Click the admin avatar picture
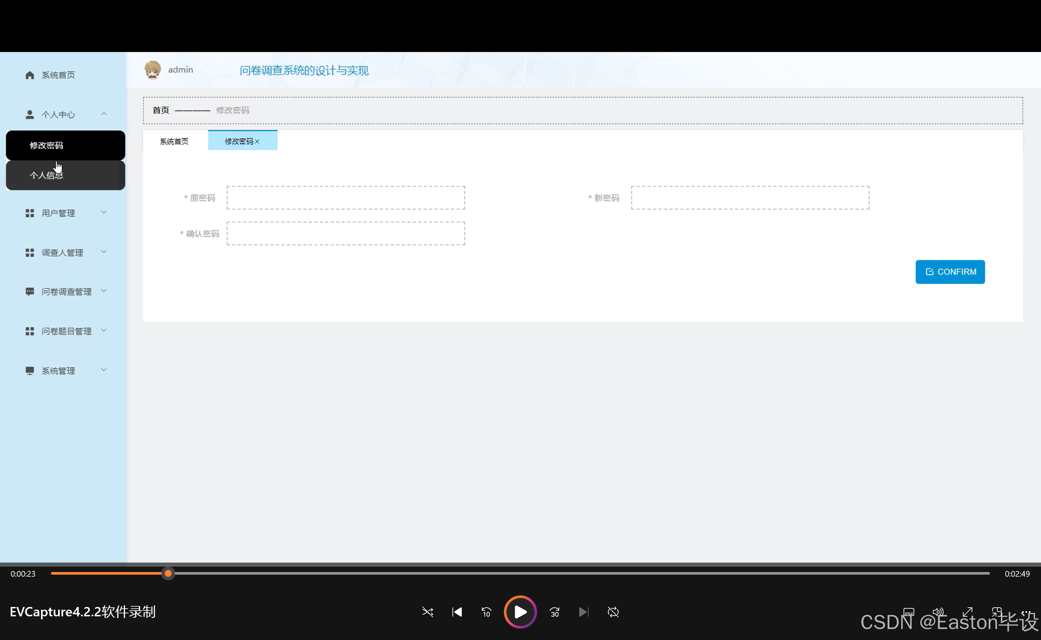 [x=152, y=70]
